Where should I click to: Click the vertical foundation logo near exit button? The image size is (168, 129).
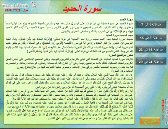(x=166, y=109)
